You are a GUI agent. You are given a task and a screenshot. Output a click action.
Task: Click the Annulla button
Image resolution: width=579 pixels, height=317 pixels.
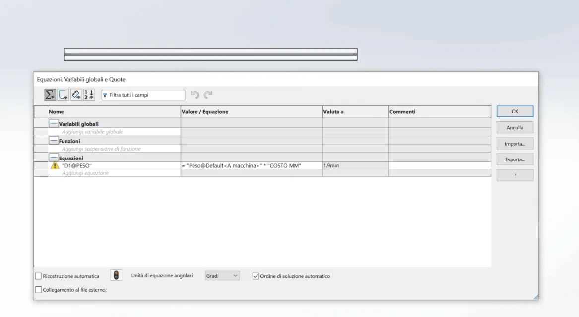(x=515, y=127)
